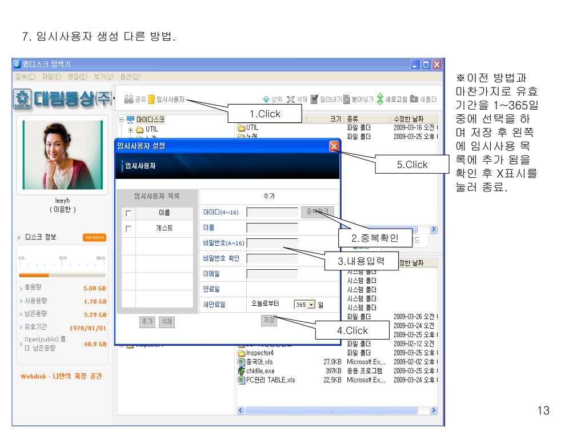The width and height of the screenshot is (585, 439).
Task: Collapse the 마이디스크 tree node
Action: pos(121,120)
